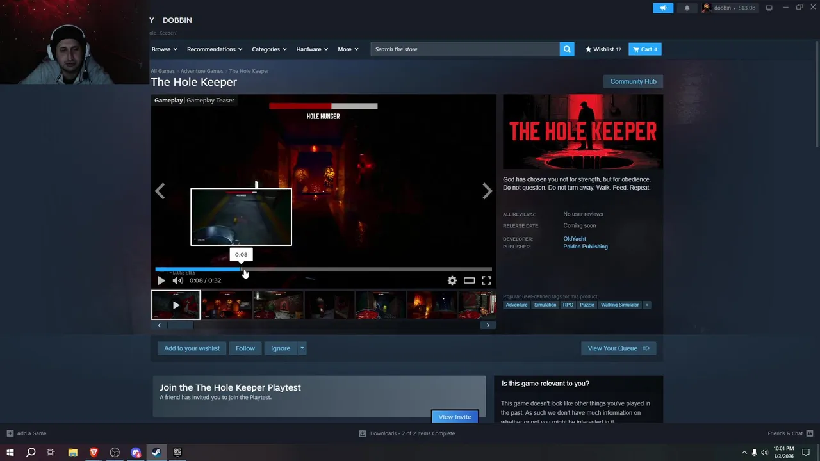820x461 pixels.
Task: Open video settings gear
Action: point(452,280)
